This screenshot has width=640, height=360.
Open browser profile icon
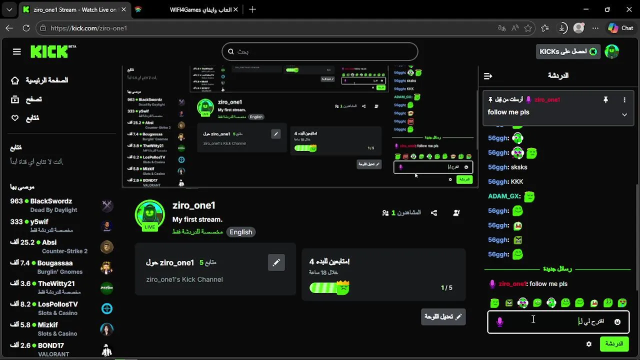[x=579, y=28]
